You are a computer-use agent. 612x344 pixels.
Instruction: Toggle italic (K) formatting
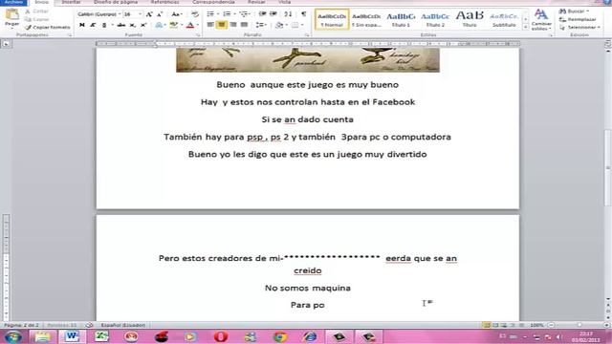point(93,25)
